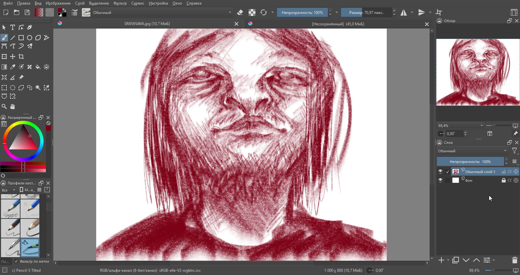This screenshot has height=275, width=520.
Task: Toggle eraser mode in top toolbar
Action: pos(240,13)
